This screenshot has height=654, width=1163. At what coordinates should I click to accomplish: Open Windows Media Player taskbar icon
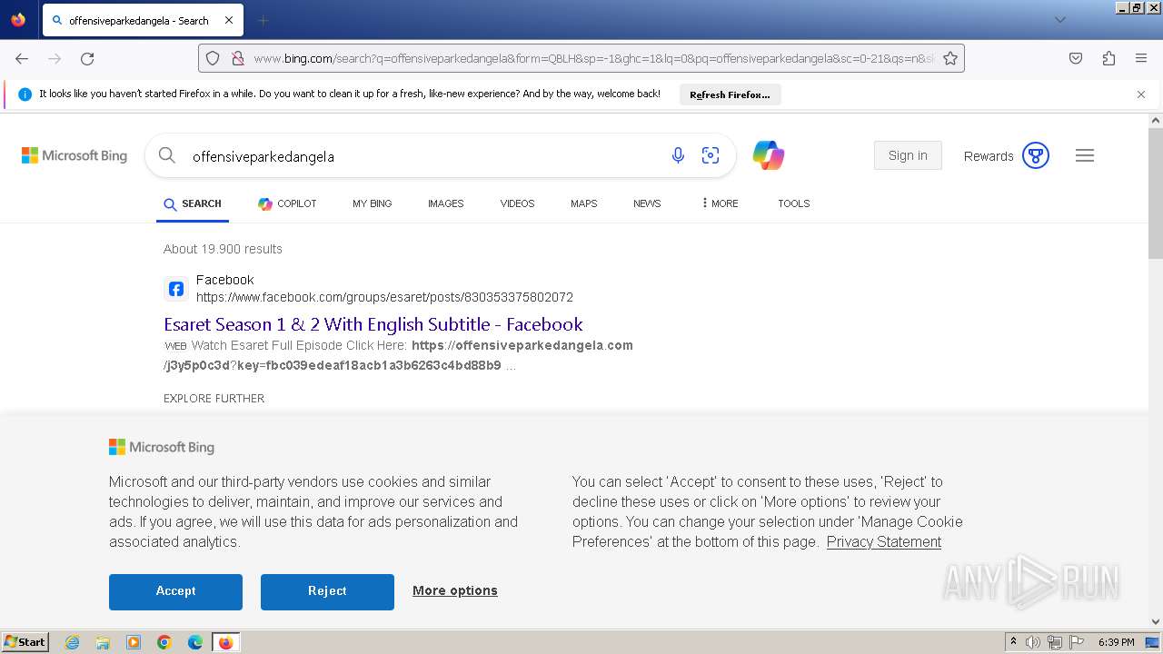click(x=134, y=642)
